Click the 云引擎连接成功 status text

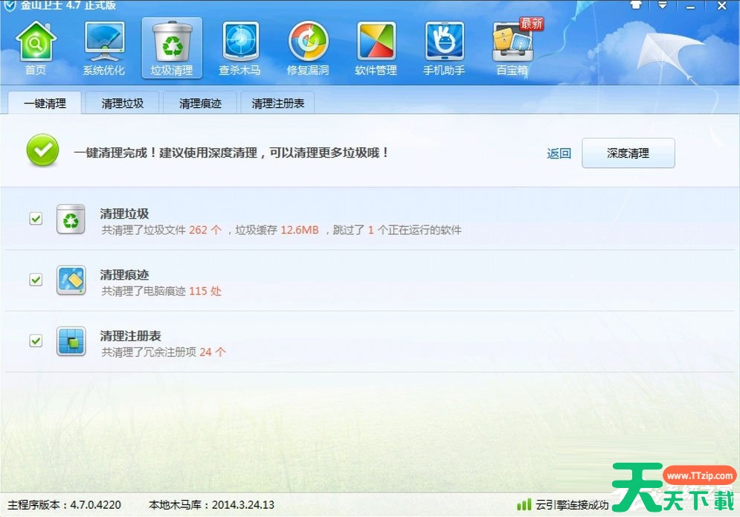click(x=572, y=504)
